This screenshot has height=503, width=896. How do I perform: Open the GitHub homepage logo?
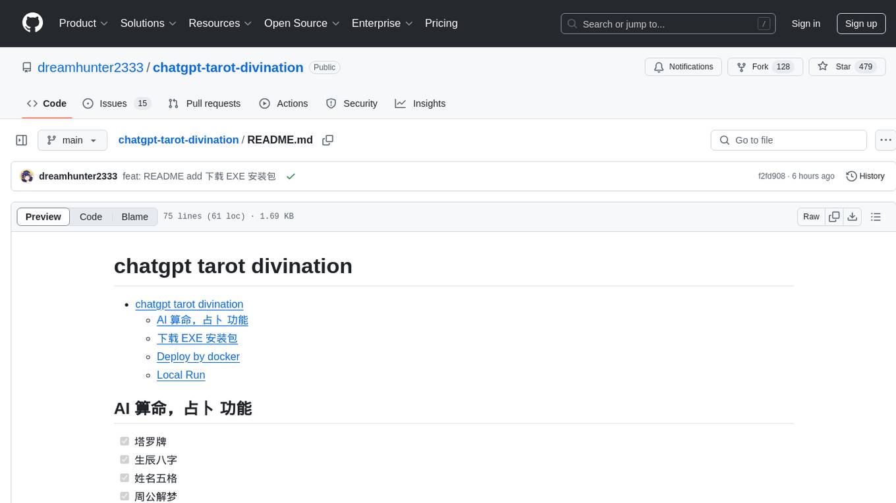(x=32, y=23)
